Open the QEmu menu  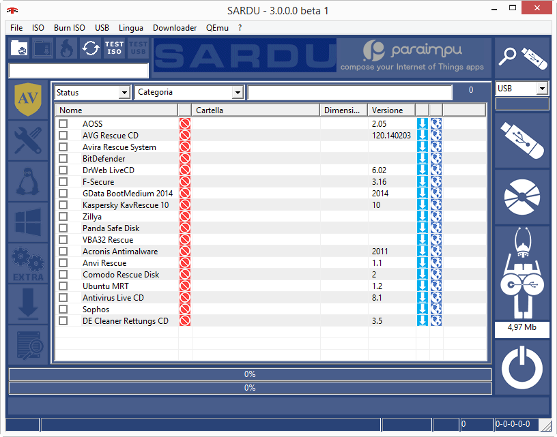click(217, 28)
